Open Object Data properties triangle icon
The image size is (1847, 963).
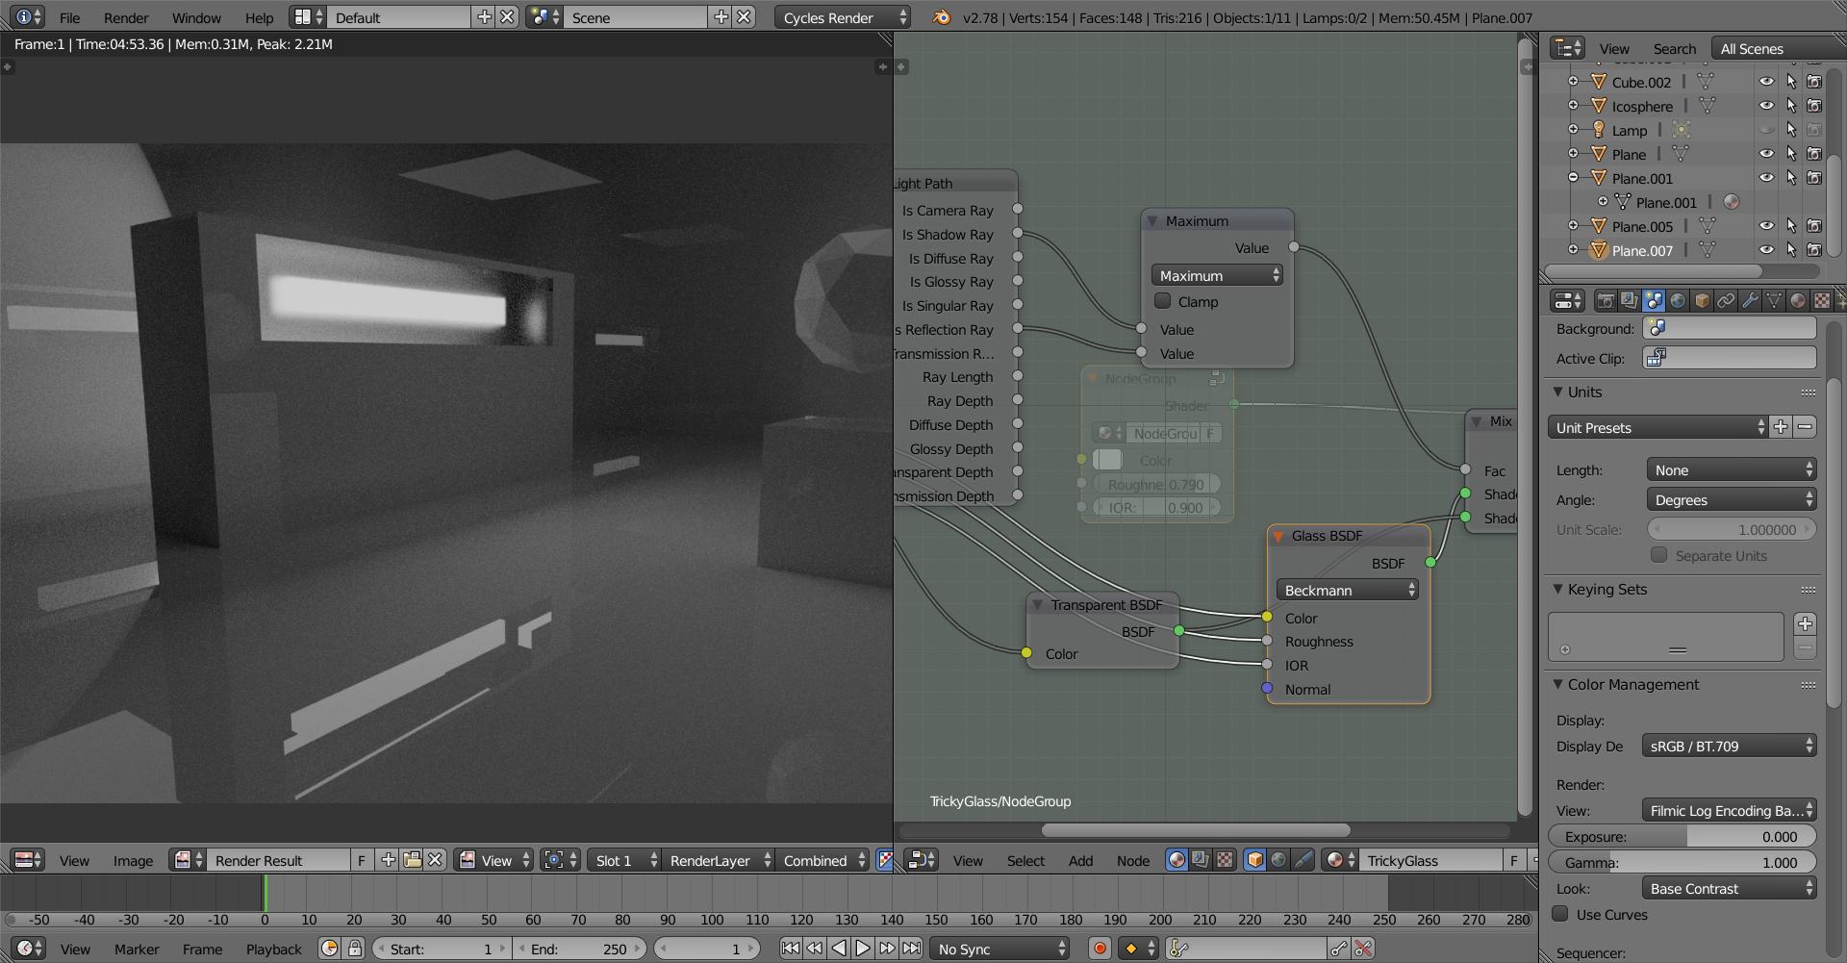(x=1775, y=300)
